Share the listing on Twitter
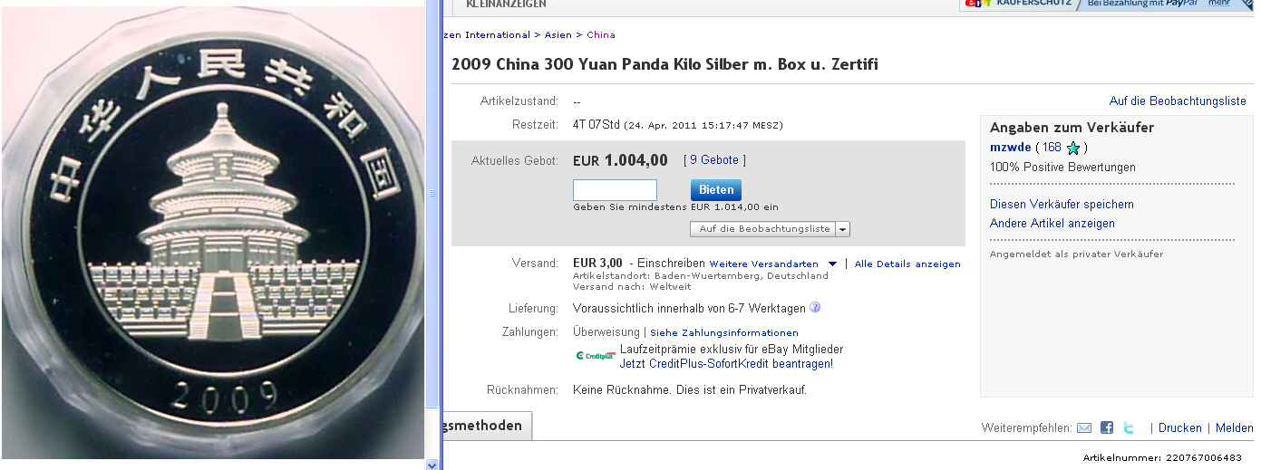Viewport: 1261px width, 470px height. (x=1129, y=427)
